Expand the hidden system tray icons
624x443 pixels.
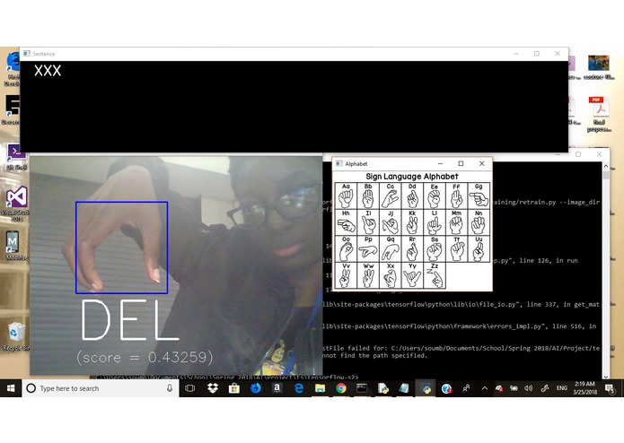coord(484,388)
